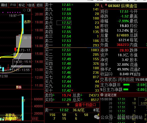147x123 pixels.
Task: Select the boxed 卖六 price 17.57
Action: pyautogui.click(x=64, y=23)
